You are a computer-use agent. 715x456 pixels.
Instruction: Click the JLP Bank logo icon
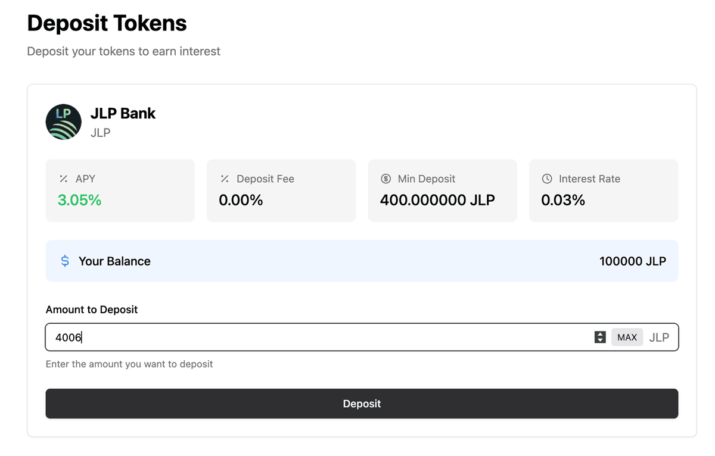[63, 122]
